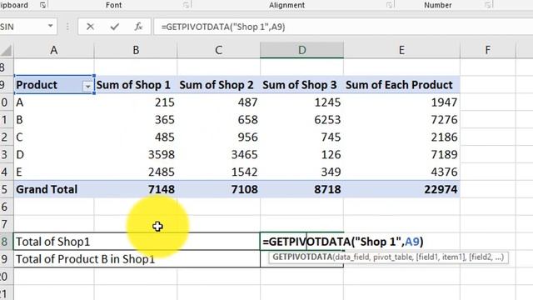Viewport: 533px width, 300px height.
Task: Select the 'Sum of Shop 3' header cell
Action: tap(301, 85)
